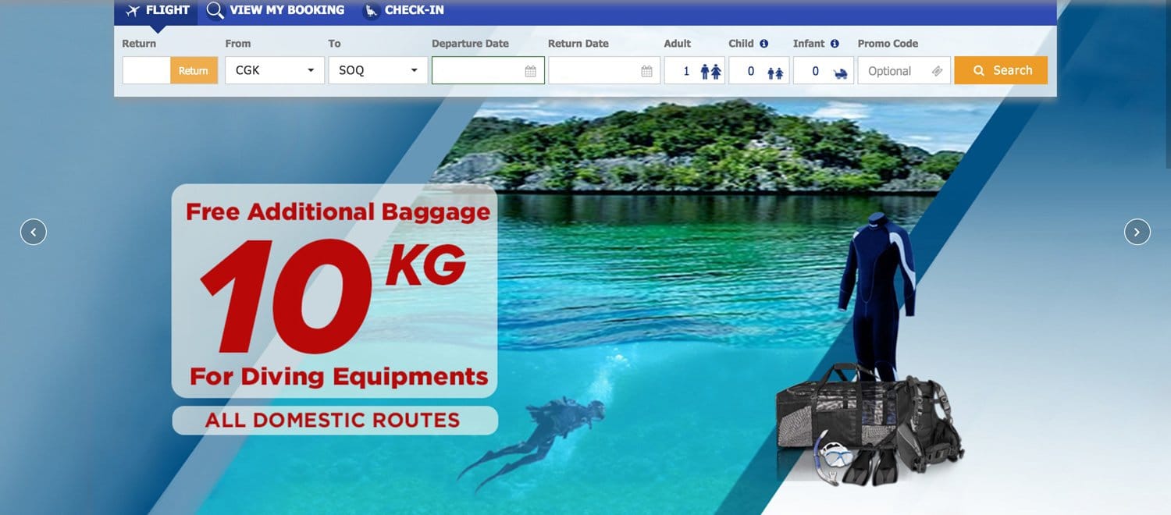Show the previous banner slide
Viewport: 1171px width, 515px height.
[x=34, y=232]
